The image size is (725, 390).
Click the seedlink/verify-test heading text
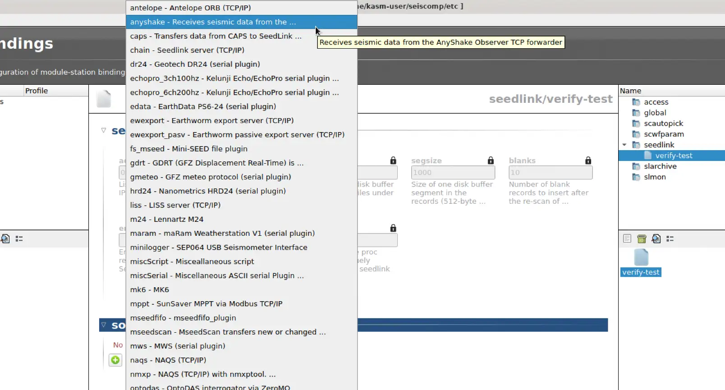[551, 99]
